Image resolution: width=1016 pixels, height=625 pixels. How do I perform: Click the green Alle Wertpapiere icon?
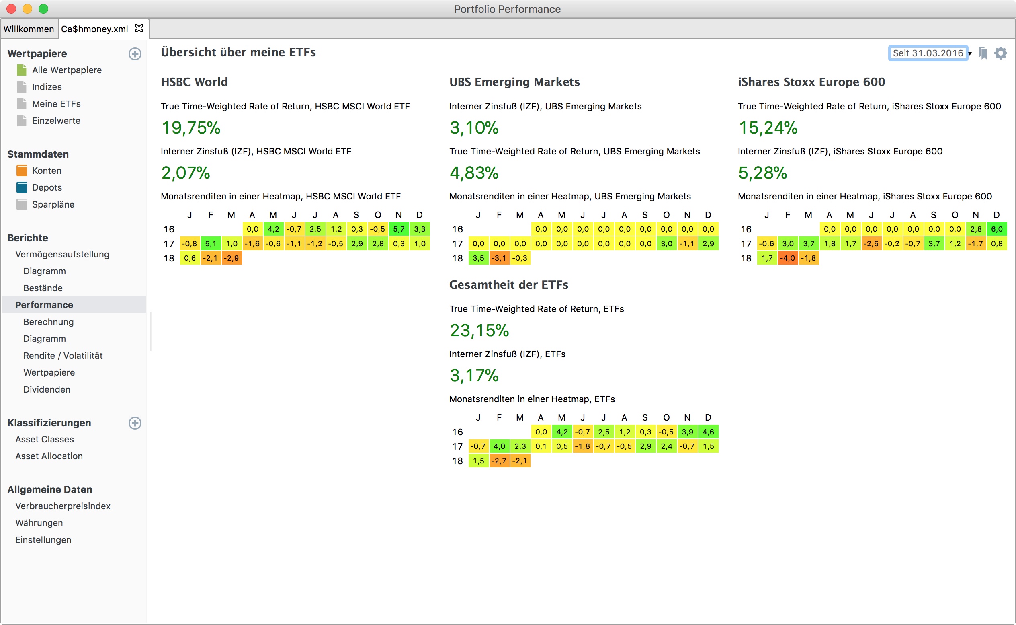pos(21,70)
